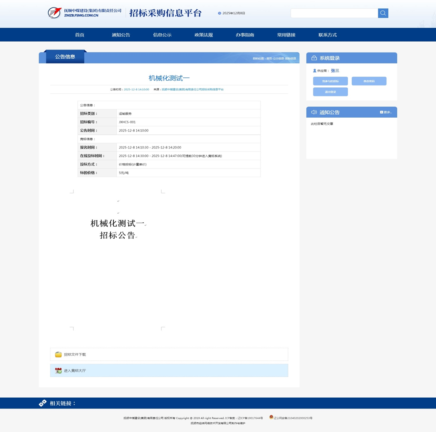436x432 pixels.
Task: Open 政策法规 in the navigation bar
Action: 204,35
